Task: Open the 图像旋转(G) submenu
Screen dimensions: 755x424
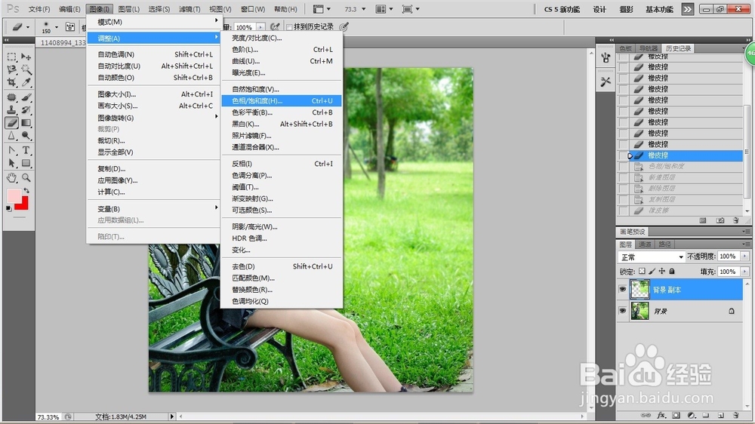Action: point(153,118)
